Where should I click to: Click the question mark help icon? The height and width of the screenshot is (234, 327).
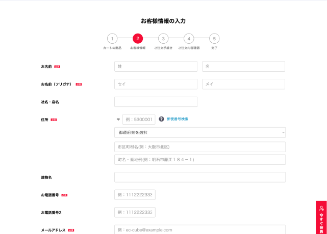tap(161, 119)
